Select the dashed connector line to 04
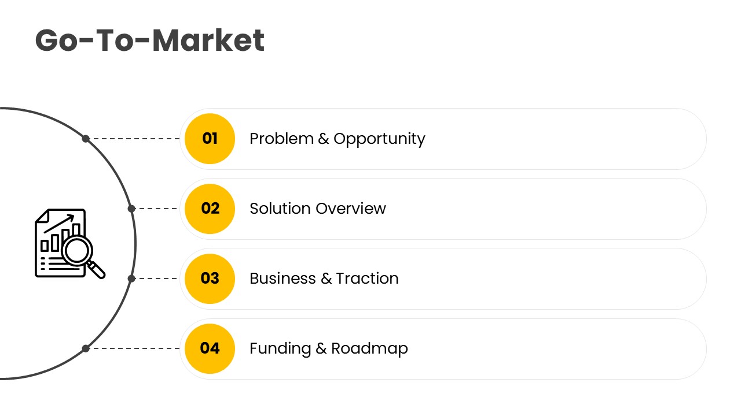Image resolution: width=741 pixels, height=416 pixels. click(x=136, y=348)
